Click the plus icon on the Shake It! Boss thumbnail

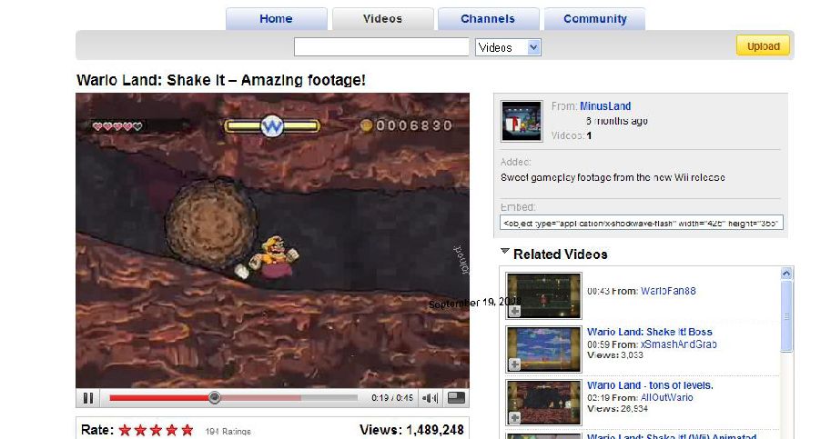(x=514, y=364)
